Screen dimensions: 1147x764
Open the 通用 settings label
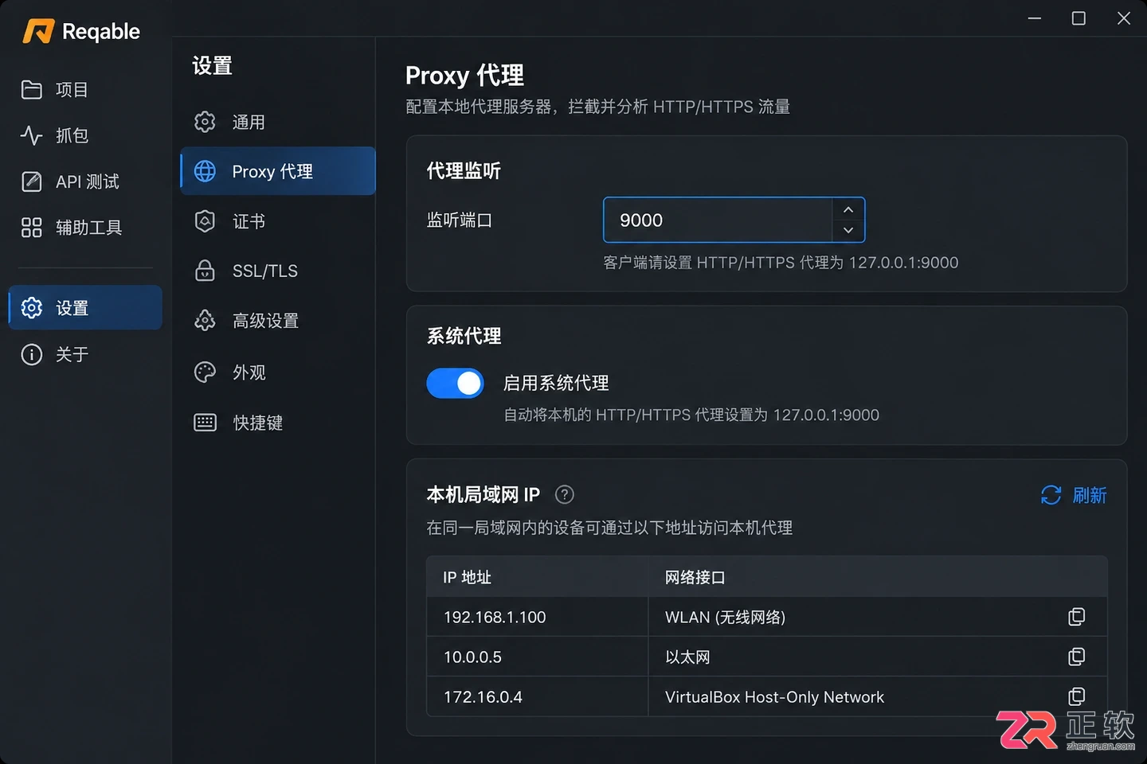pyautogui.click(x=249, y=123)
